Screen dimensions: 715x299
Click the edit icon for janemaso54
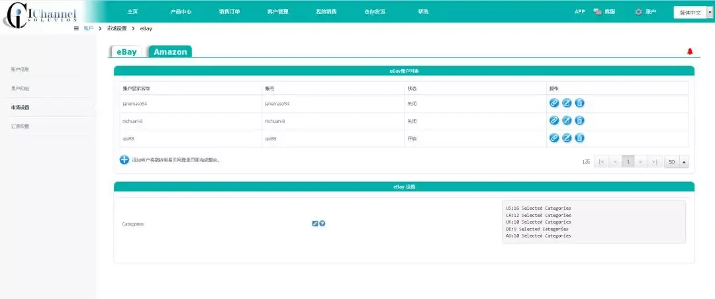tap(567, 103)
